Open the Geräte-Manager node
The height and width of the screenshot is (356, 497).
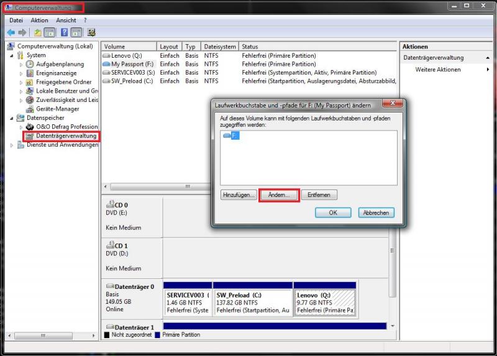tap(57, 109)
